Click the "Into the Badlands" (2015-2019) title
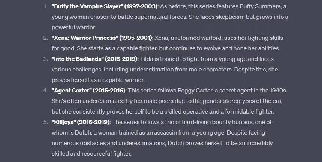The height and width of the screenshot is (162, 322). point(95,59)
